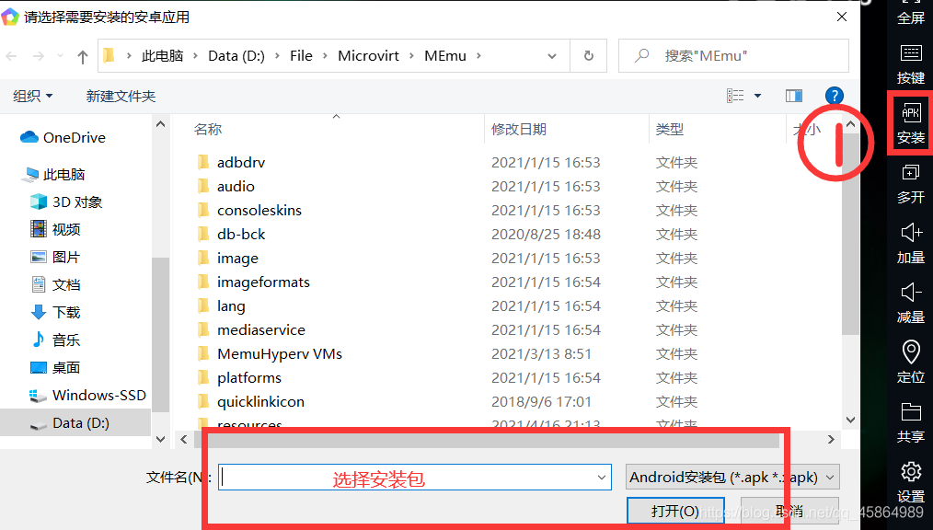Viewport: 933px width, 530px height.
Task: Expand chevron after Microvirt breadcrumb
Action: pyautogui.click(x=412, y=56)
